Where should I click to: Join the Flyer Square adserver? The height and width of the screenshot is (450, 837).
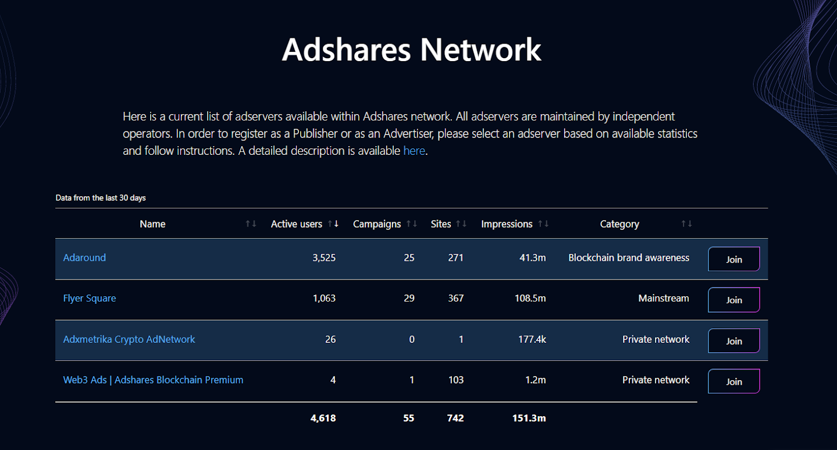734,300
